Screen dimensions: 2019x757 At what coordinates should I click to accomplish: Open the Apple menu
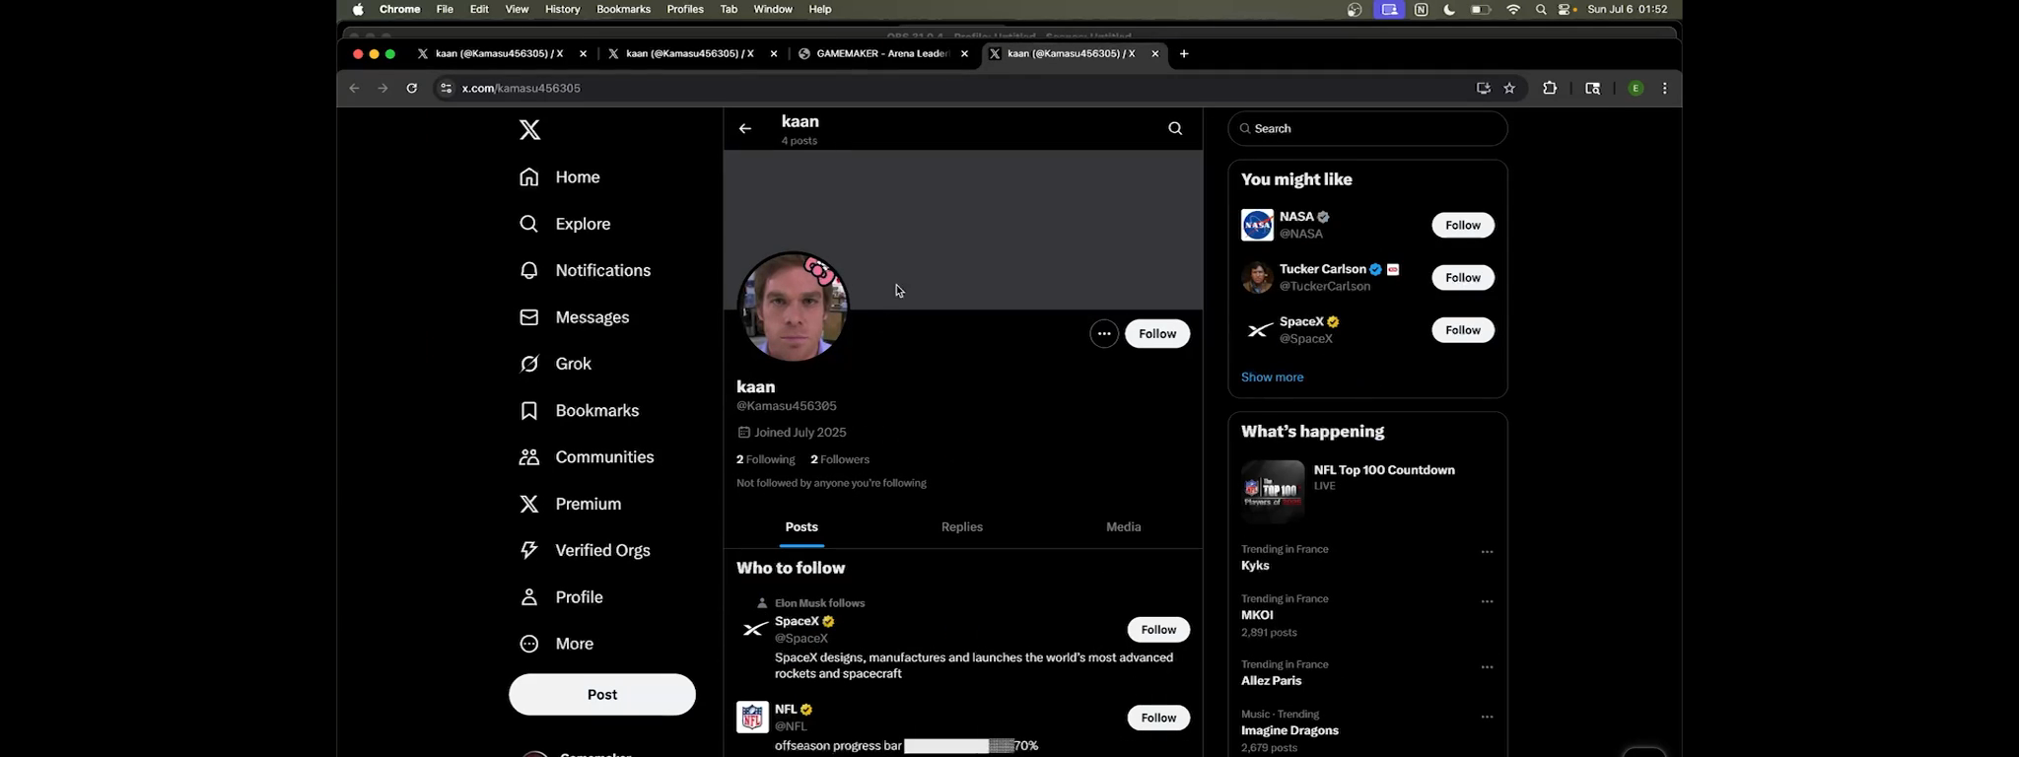(358, 9)
